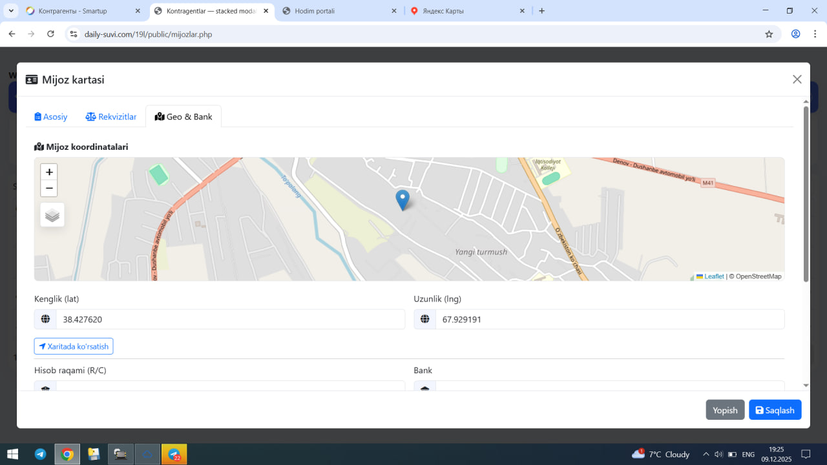Switch to the Rekvizitlar tab
Screen dimensions: 827x465
click(111, 117)
